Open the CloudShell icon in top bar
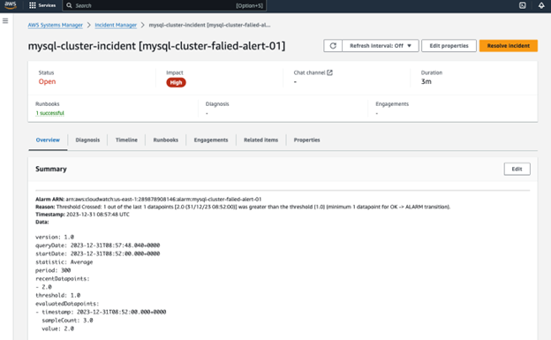Image resolution: width=551 pixels, height=340 pixels. 523,5
